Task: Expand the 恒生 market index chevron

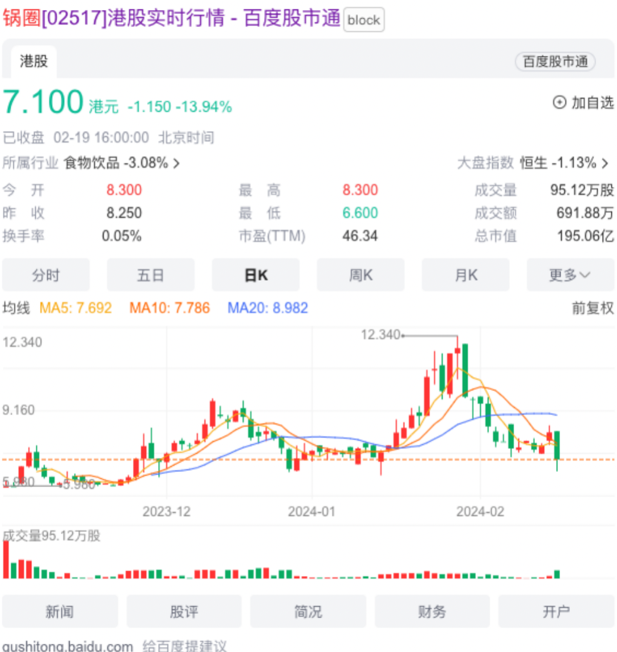Action: click(x=605, y=164)
